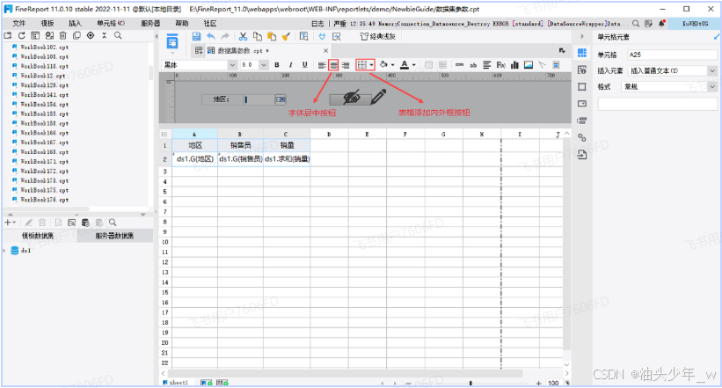
Task: Open the 模板 menu
Action: tap(47, 24)
